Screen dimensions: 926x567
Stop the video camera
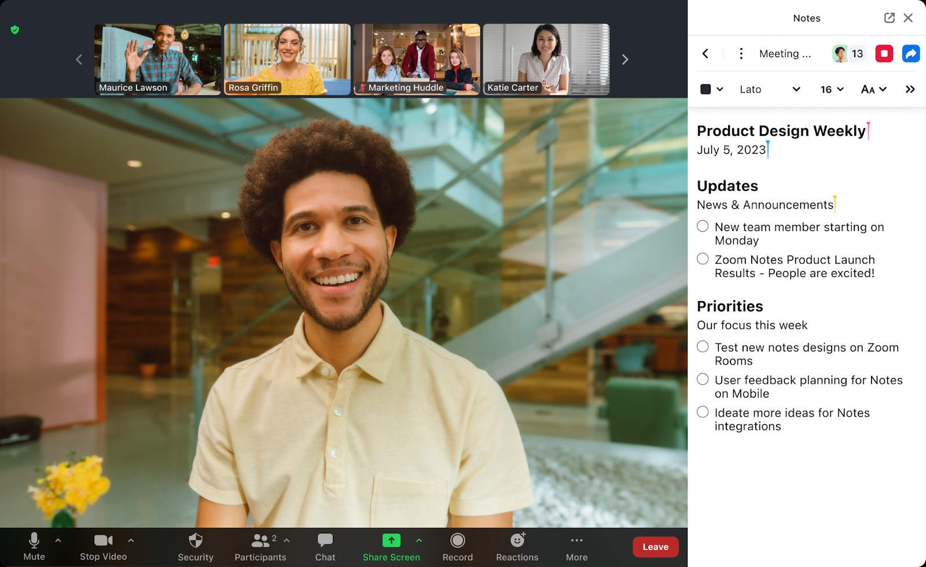[x=104, y=547]
